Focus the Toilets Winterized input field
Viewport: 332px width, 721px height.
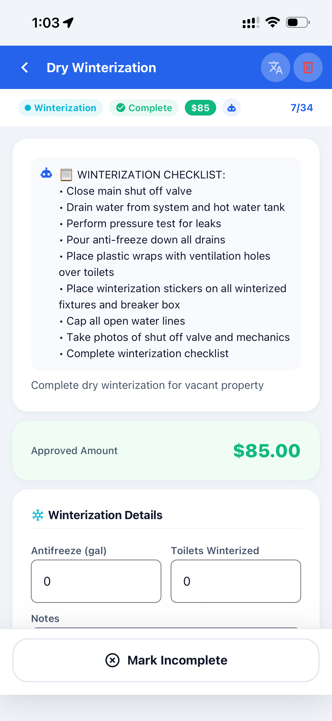tap(235, 581)
